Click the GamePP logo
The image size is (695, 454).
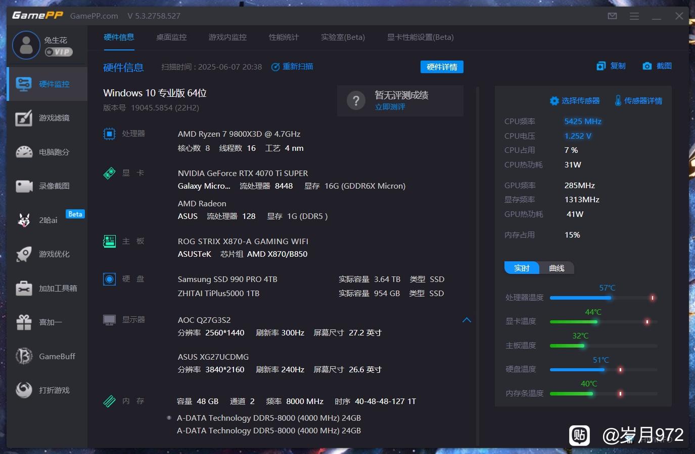[x=37, y=16]
